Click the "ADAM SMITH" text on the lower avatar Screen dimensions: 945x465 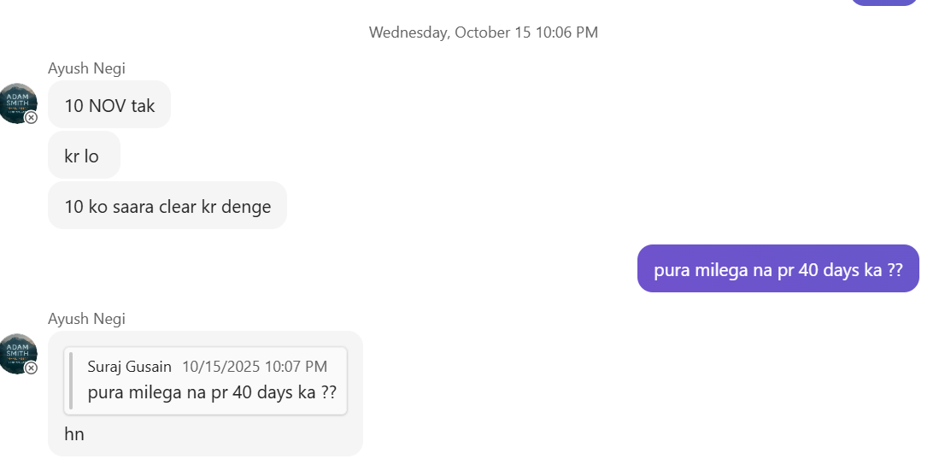click(x=16, y=349)
